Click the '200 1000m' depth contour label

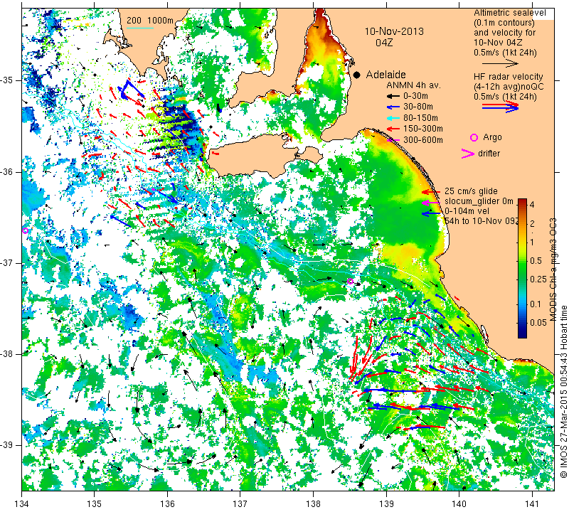pyautogui.click(x=150, y=21)
